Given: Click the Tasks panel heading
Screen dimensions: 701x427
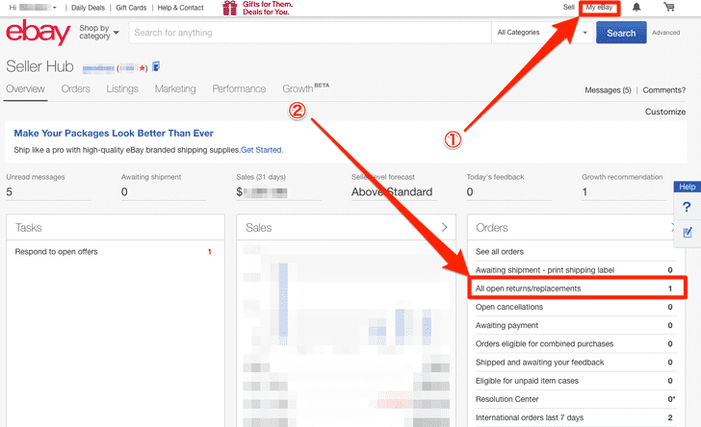Looking at the screenshot, I should click(29, 228).
